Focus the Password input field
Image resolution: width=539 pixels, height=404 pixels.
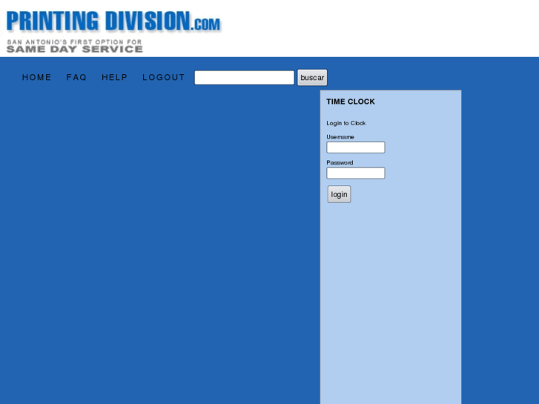(356, 173)
